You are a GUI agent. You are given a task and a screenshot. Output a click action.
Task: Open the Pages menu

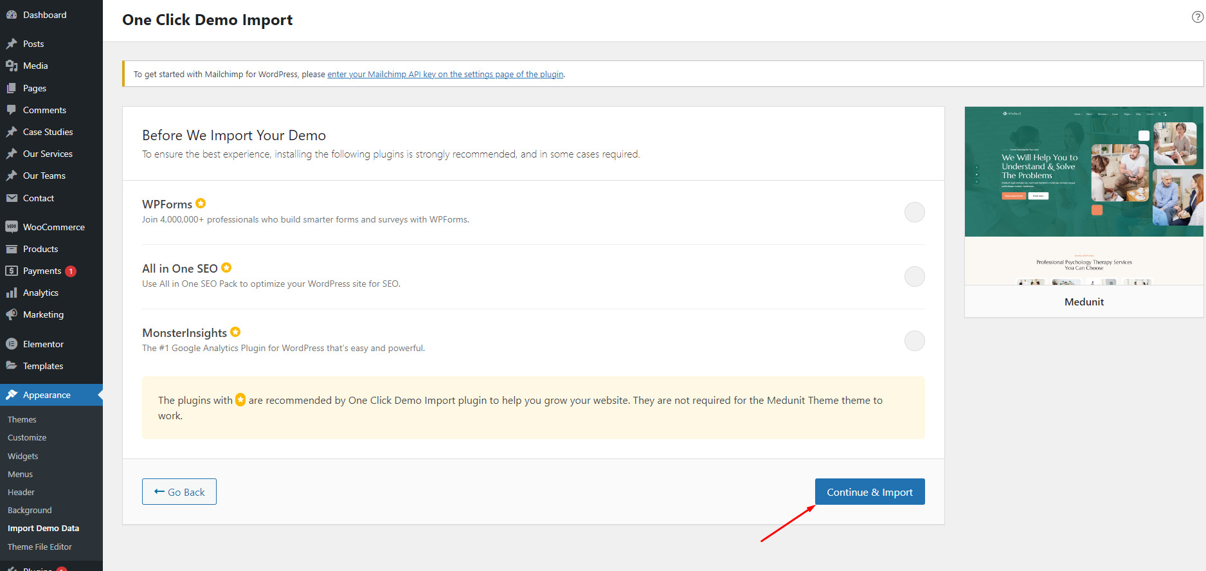click(51, 88)
